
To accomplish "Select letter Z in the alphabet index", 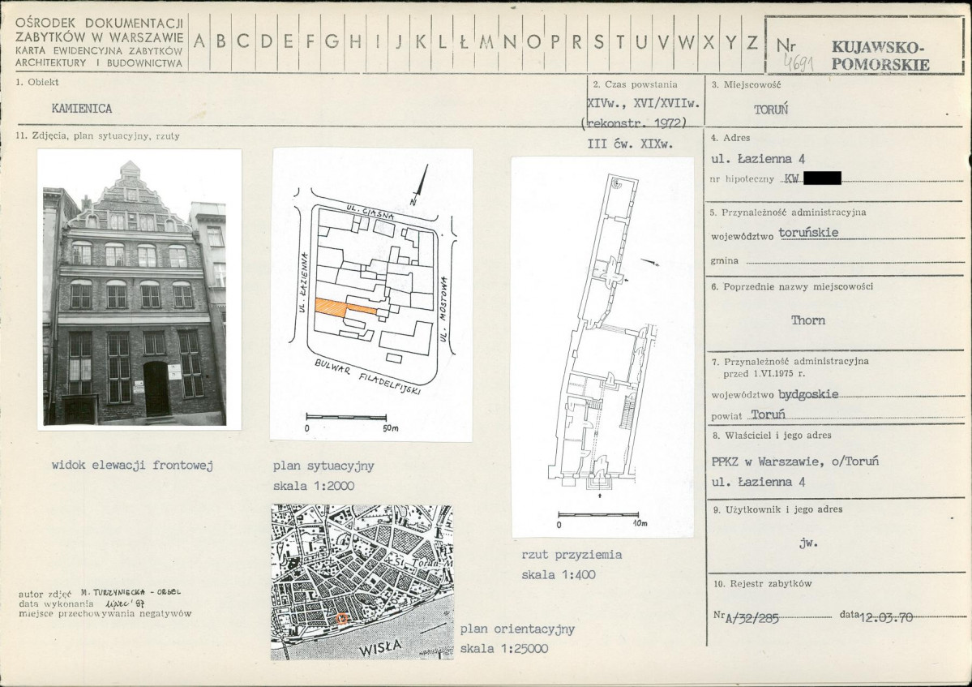I will (751, 43).
